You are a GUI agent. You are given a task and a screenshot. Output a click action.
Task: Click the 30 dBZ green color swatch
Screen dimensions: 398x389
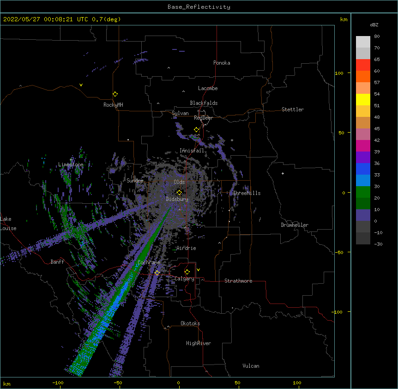click(363, 192)
